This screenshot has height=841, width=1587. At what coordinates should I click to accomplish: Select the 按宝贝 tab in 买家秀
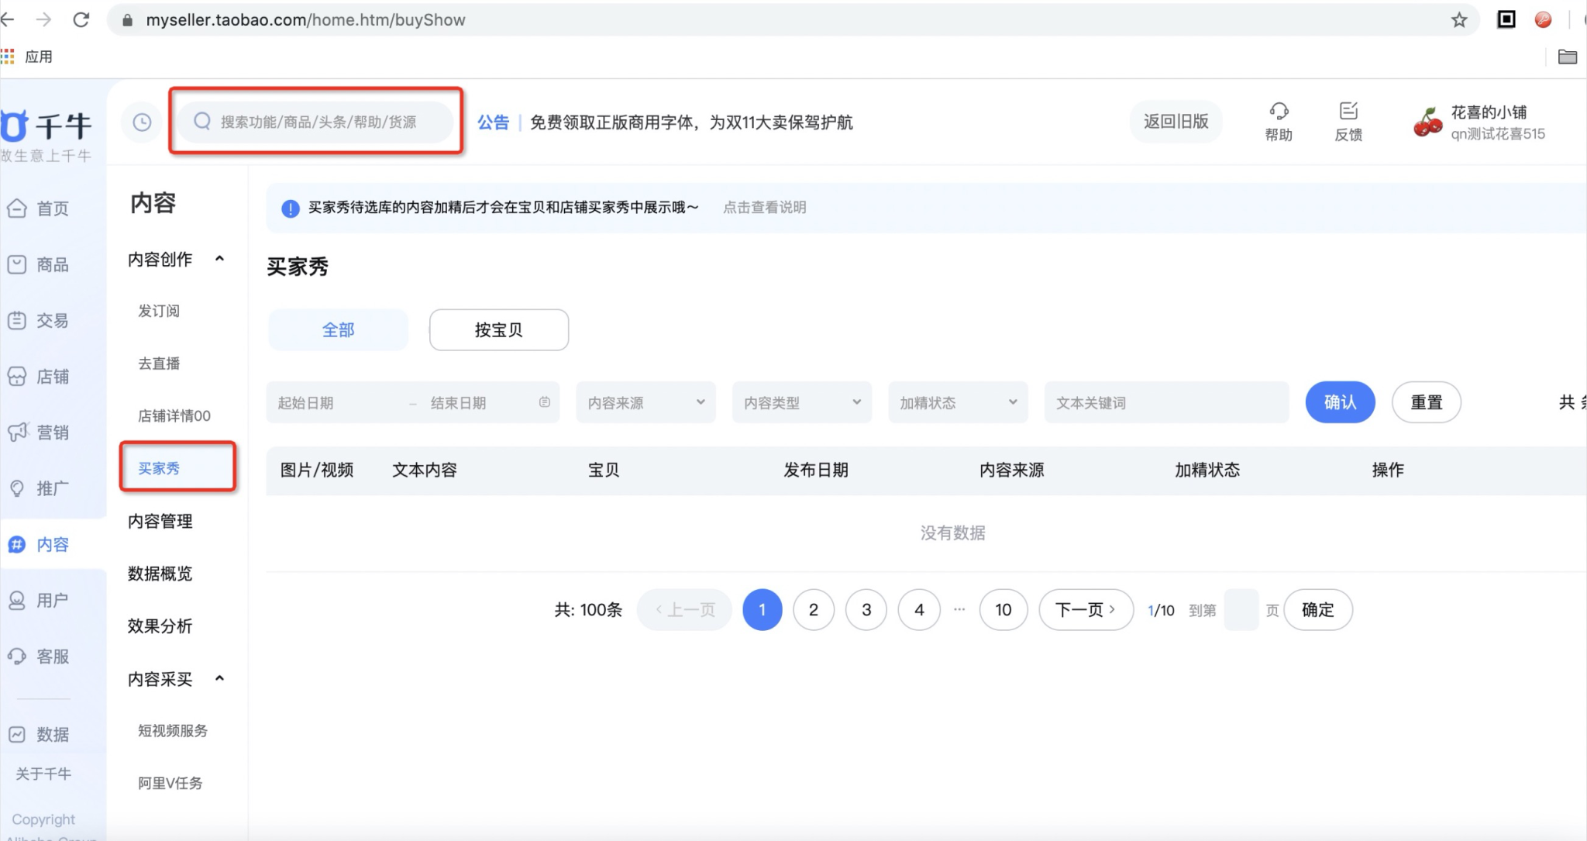tap(498, 329)
